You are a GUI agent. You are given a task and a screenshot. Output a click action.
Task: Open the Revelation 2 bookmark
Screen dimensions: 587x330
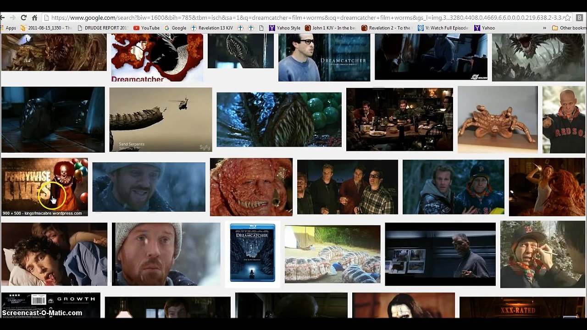tap(387, 28)
